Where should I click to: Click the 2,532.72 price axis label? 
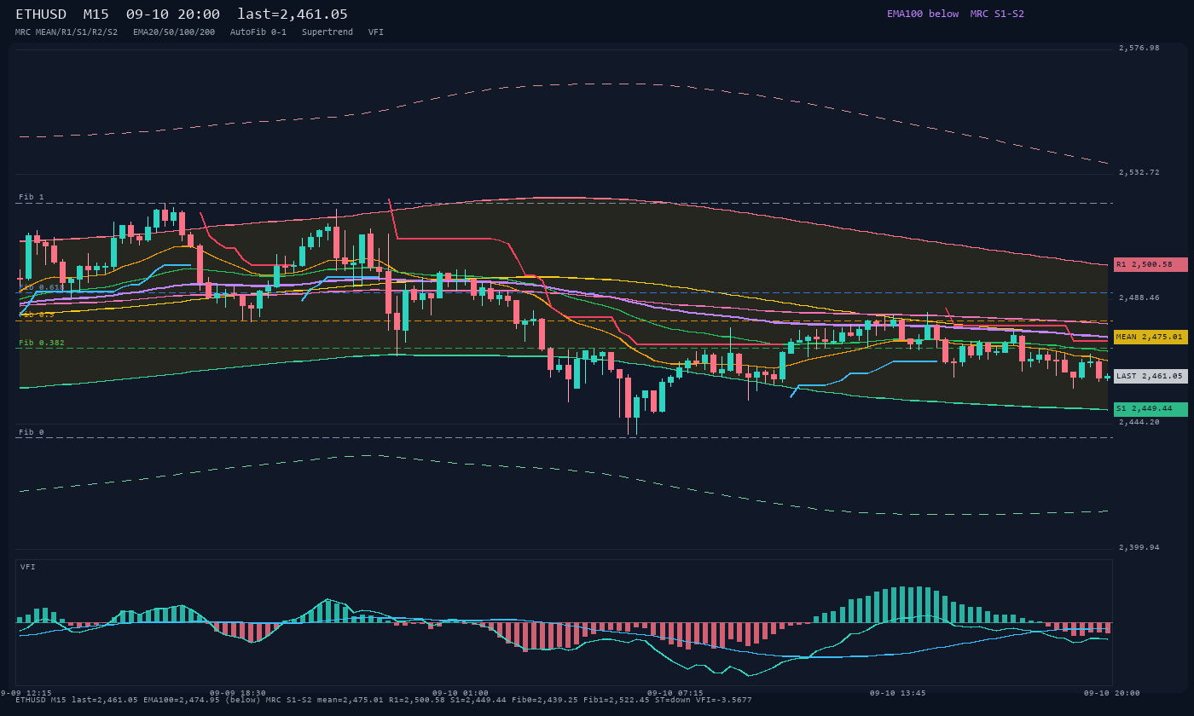1139,172
